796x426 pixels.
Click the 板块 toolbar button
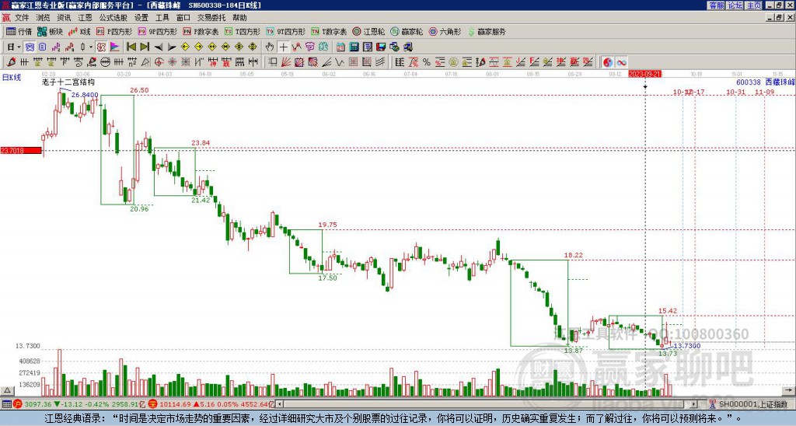point(50,31)
